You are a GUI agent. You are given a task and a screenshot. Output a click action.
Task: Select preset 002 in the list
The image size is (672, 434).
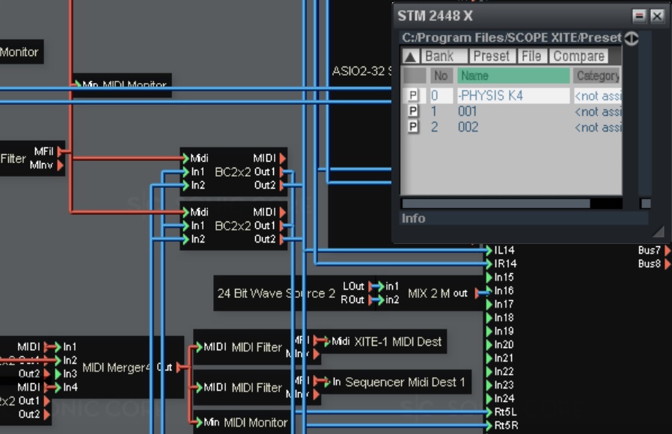click(513, 127)
